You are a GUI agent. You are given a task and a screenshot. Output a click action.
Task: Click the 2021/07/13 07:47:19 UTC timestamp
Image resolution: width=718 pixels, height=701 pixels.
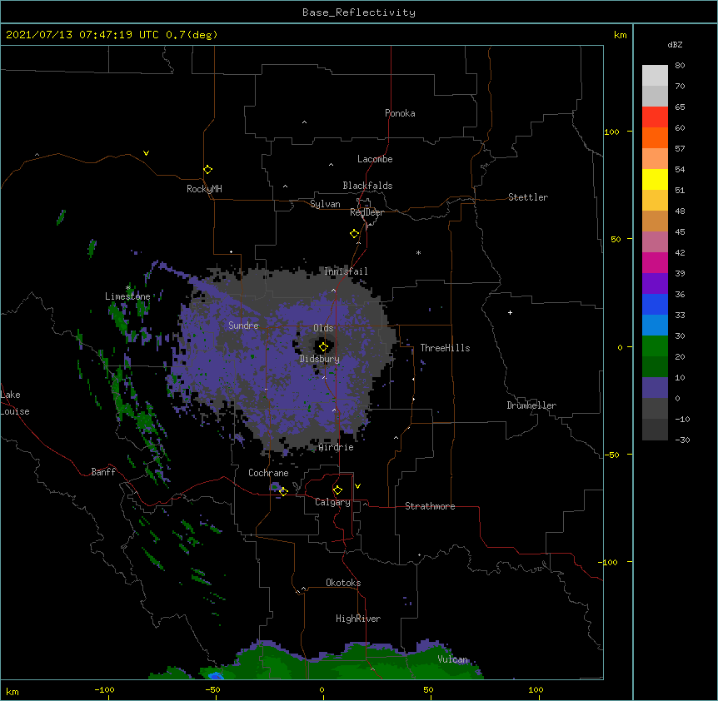pyautogui.click(x=82, y=35)
